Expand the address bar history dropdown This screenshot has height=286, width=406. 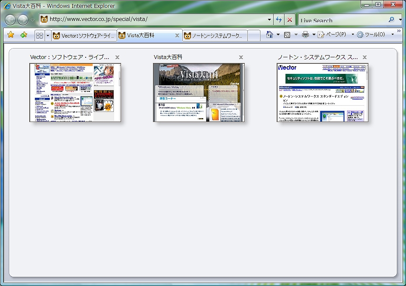(x=269, y=19)
